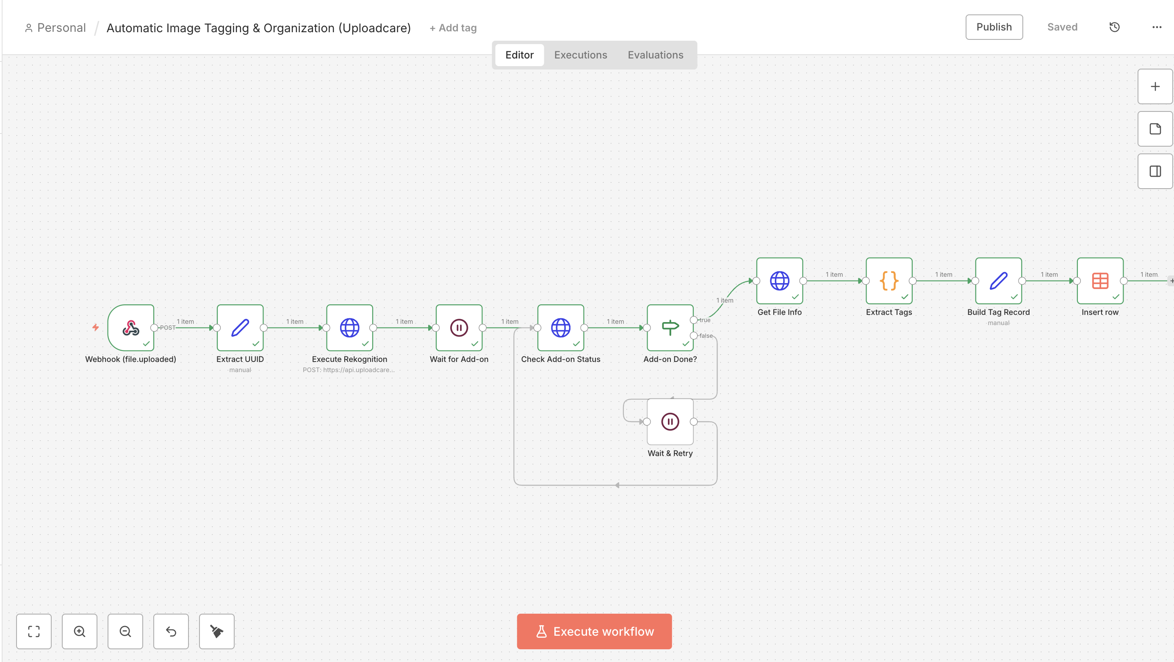Click the workflow title to rename
Image resolution: width=1174 pixels, height=662 pixels.
coord(258,28)
